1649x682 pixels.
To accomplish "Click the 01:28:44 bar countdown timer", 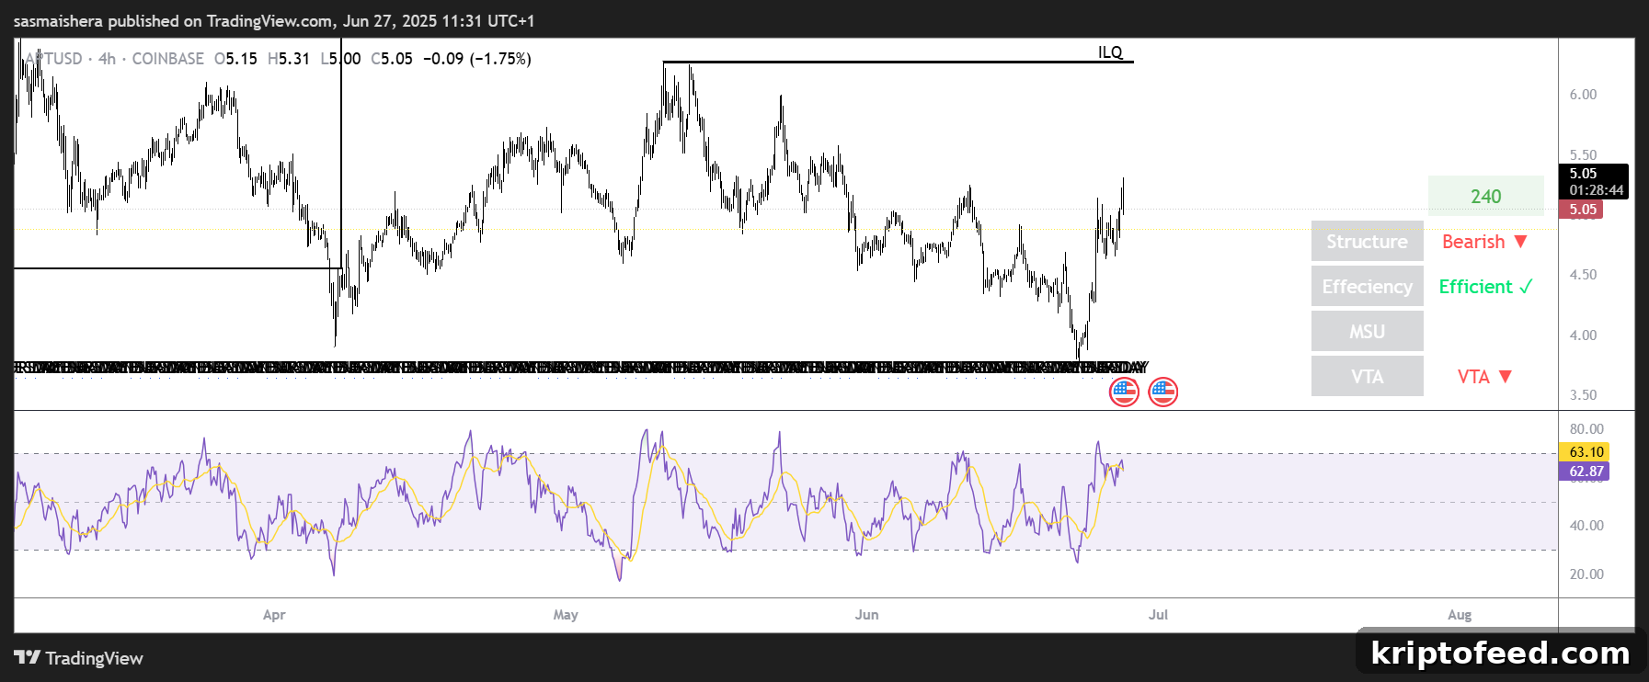I will tap(1596, 190).
